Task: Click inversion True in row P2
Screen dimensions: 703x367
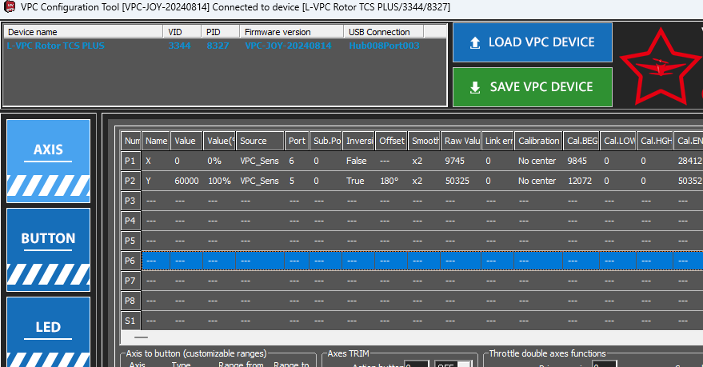Action: pos(355,181)
